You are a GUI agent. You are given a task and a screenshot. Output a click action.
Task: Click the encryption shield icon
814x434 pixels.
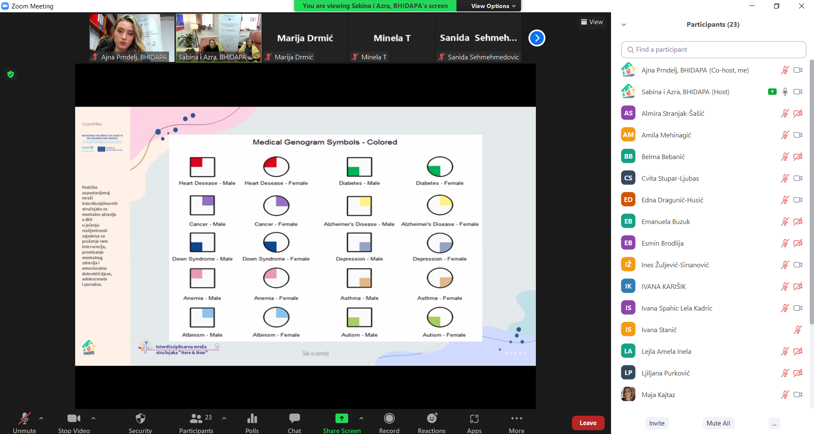click(11, 74)
